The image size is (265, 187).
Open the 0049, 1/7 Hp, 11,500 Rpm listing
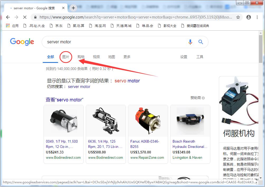click(62, 144)
